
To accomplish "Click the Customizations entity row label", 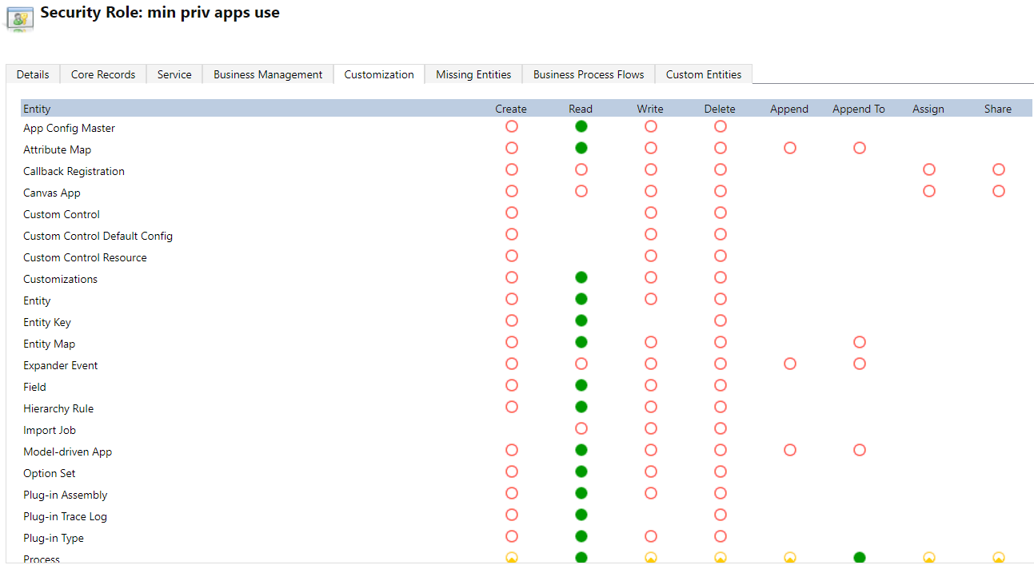I will pyautogui.click(x=61, y=279).
